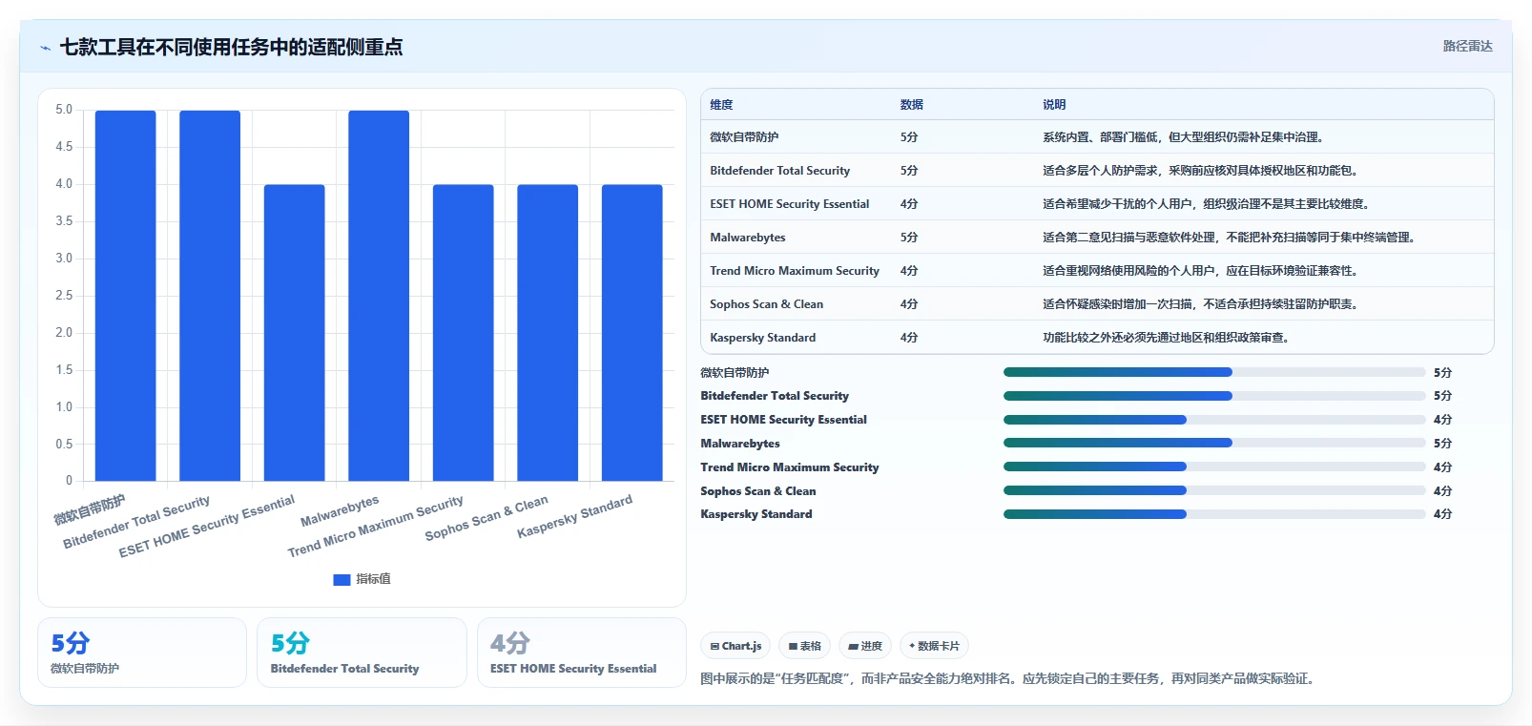
Task: Pick the Malwarebytes bar in the bar chart
Action: pos(379,296)
